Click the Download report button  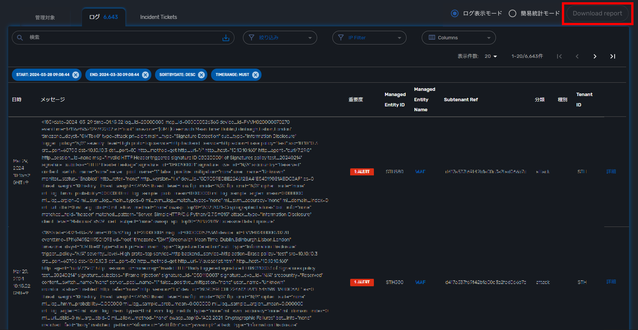tap(597, 14)
